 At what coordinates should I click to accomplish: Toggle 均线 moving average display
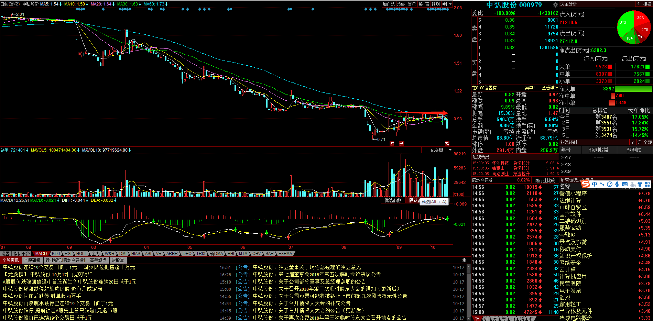[x=401, y=4]
